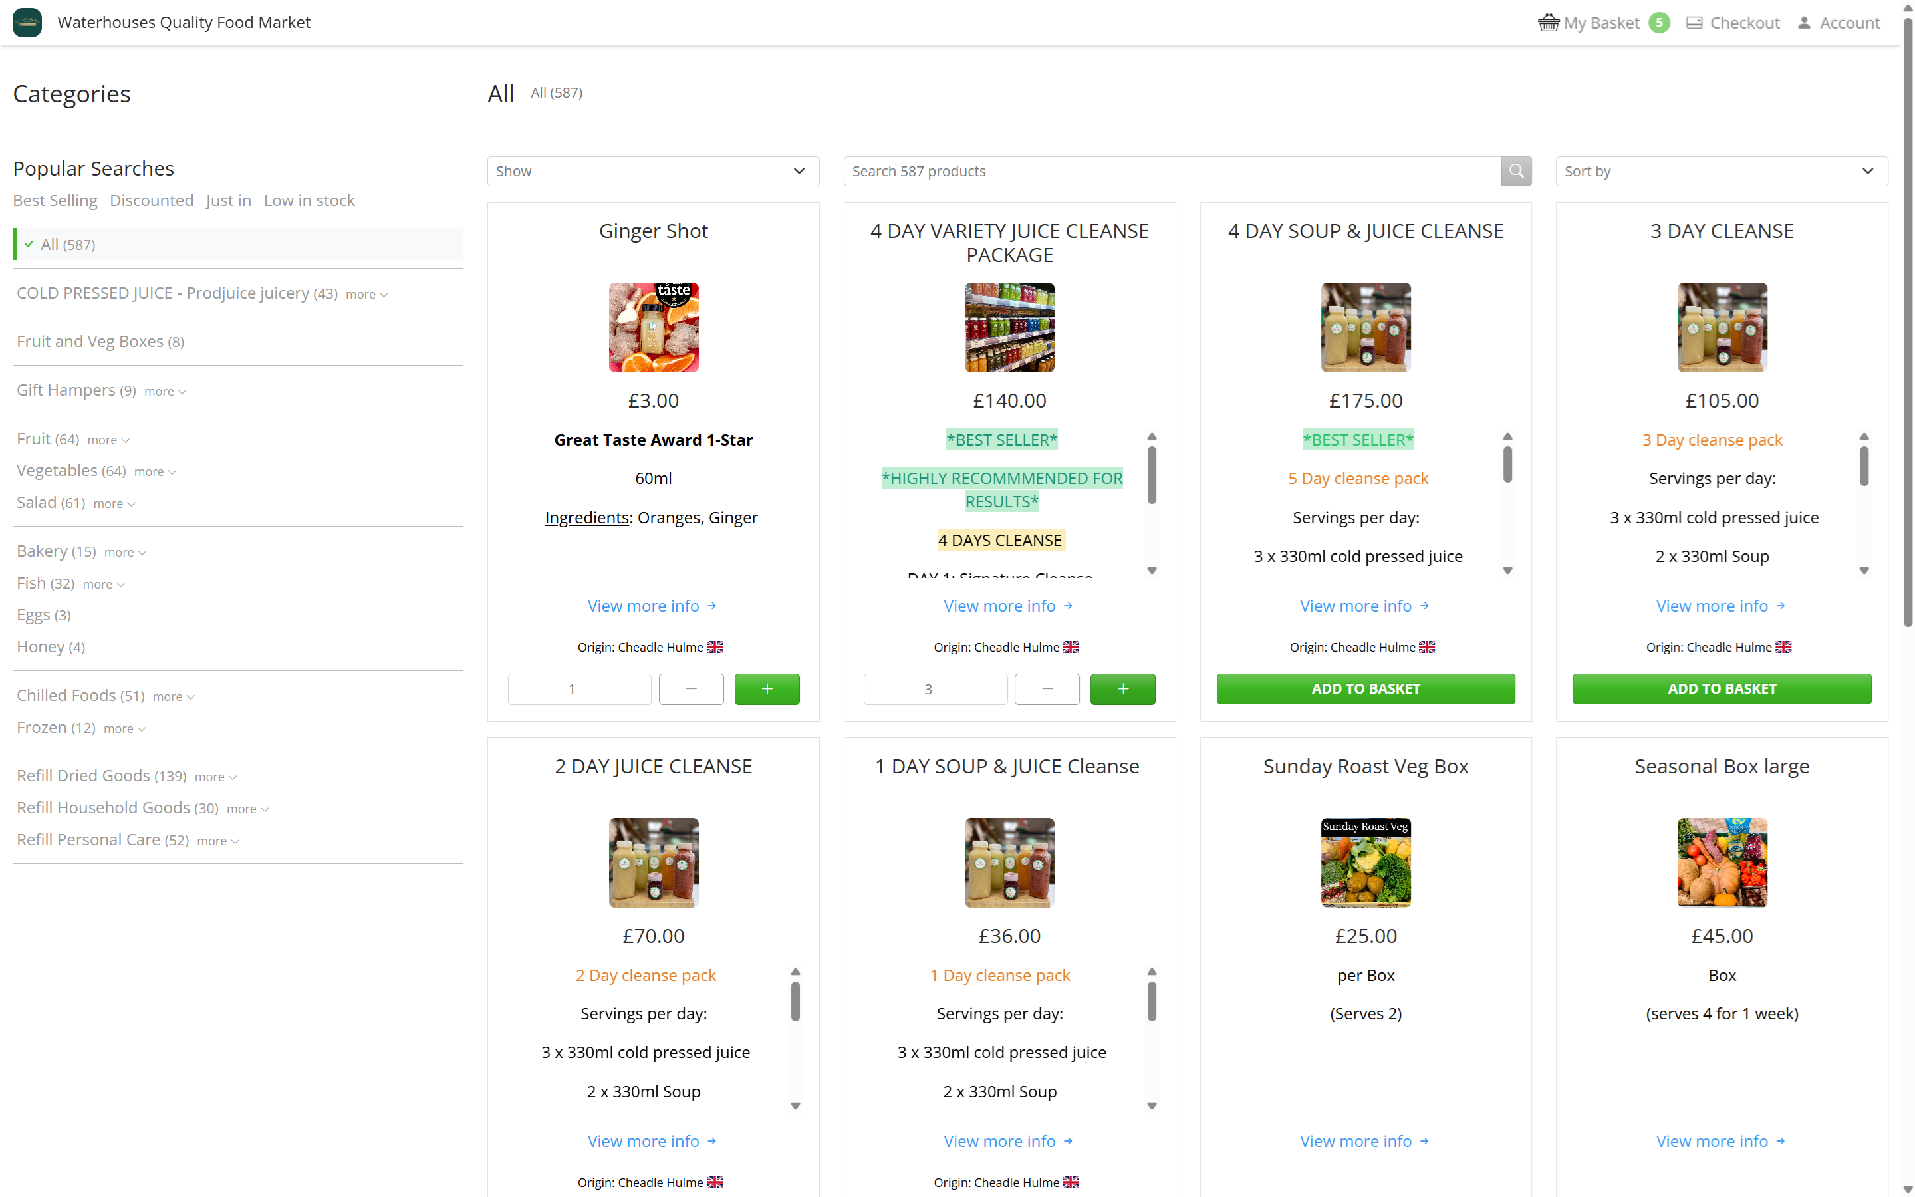
Task: Decrease Ginger Shot quantity with minus
Action: tap(691, 689)
